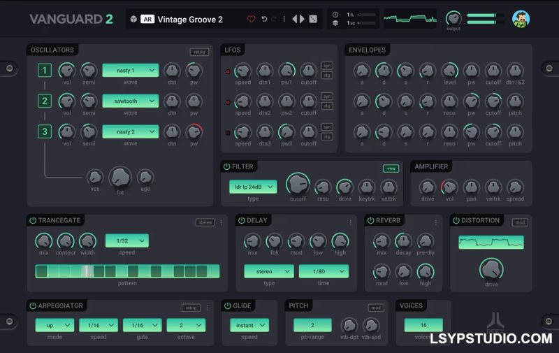Click the Distortion mod button
This screenshot has height=353, width=559.
pos(520,222)
